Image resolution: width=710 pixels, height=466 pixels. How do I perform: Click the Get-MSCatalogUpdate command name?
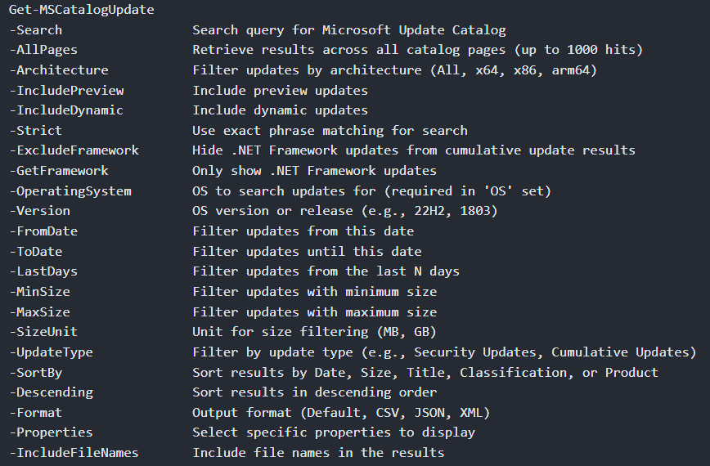click(x=70, y=10)
